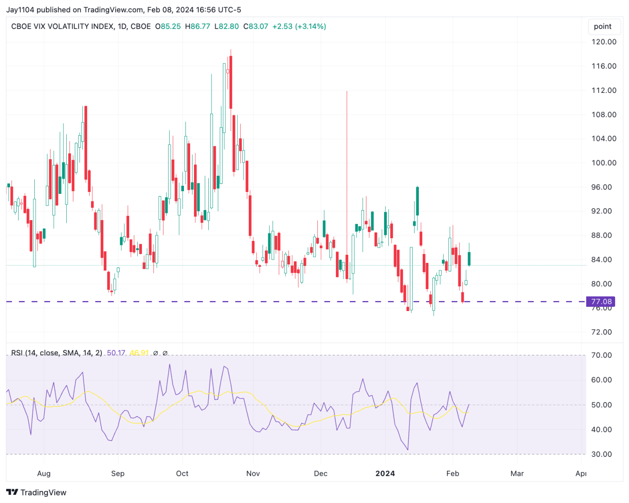This screenshot has width=629, height=503.
Task: Click the RSI 30.00 axis label
Action: (602, 454)
